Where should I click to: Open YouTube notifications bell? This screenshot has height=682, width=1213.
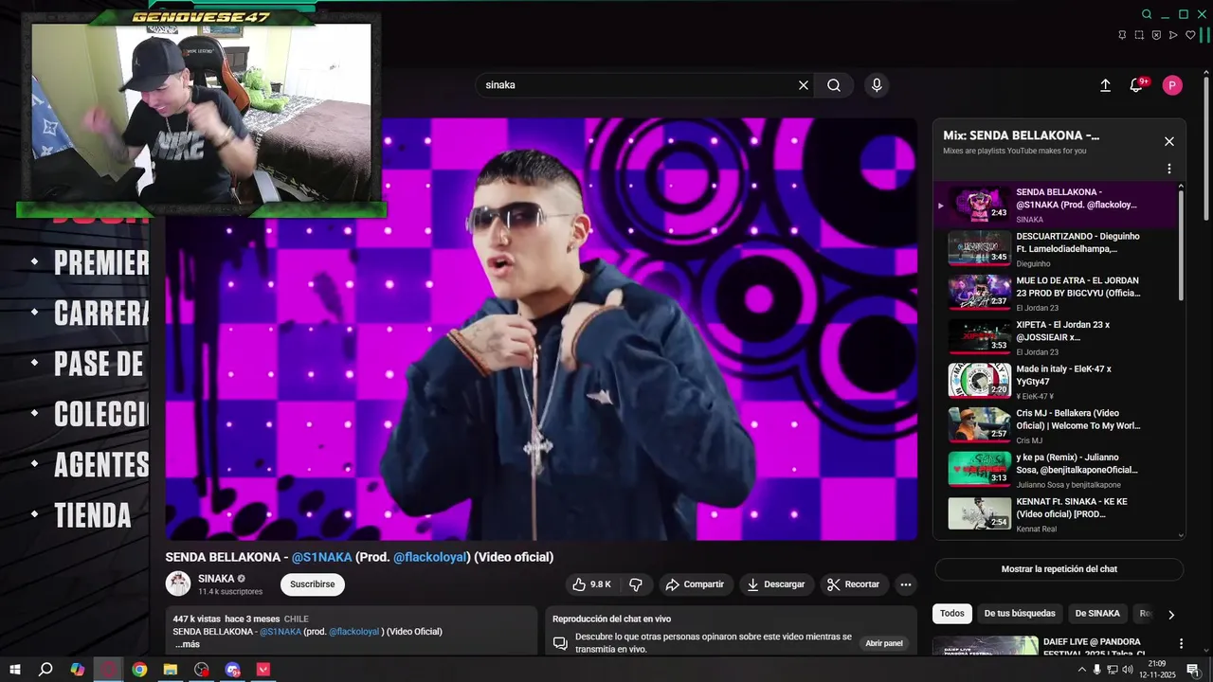pyautogui.click(x=1136, y=85)
